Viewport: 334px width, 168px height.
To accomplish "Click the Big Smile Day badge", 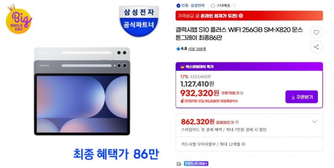I will click(19, 19).
